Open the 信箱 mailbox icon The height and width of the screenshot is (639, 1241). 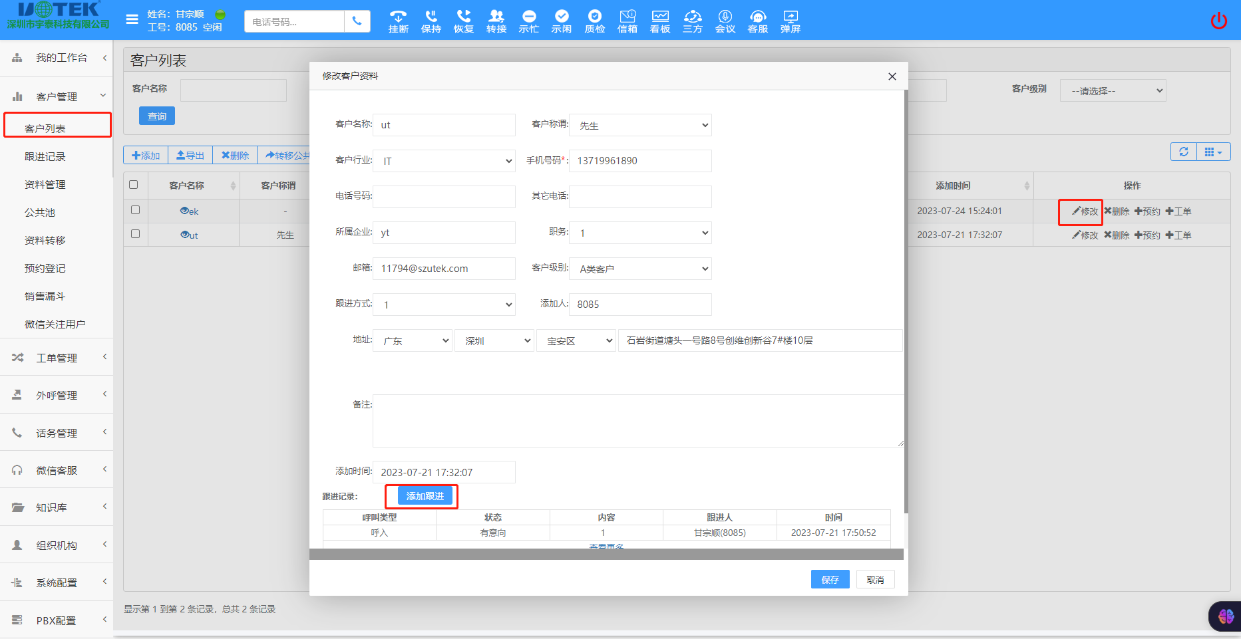[x=627, y=20]
